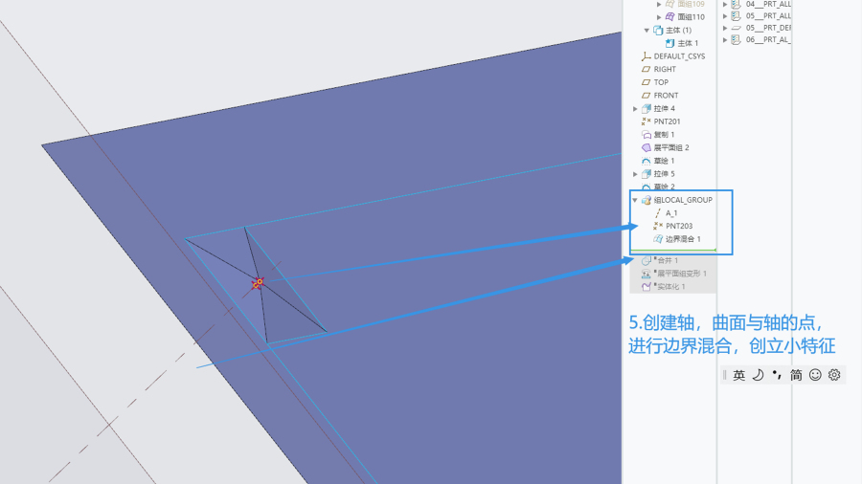Select the RIGHT datum plane icon
Screen dimensions: 862x484
click(646, 69)
